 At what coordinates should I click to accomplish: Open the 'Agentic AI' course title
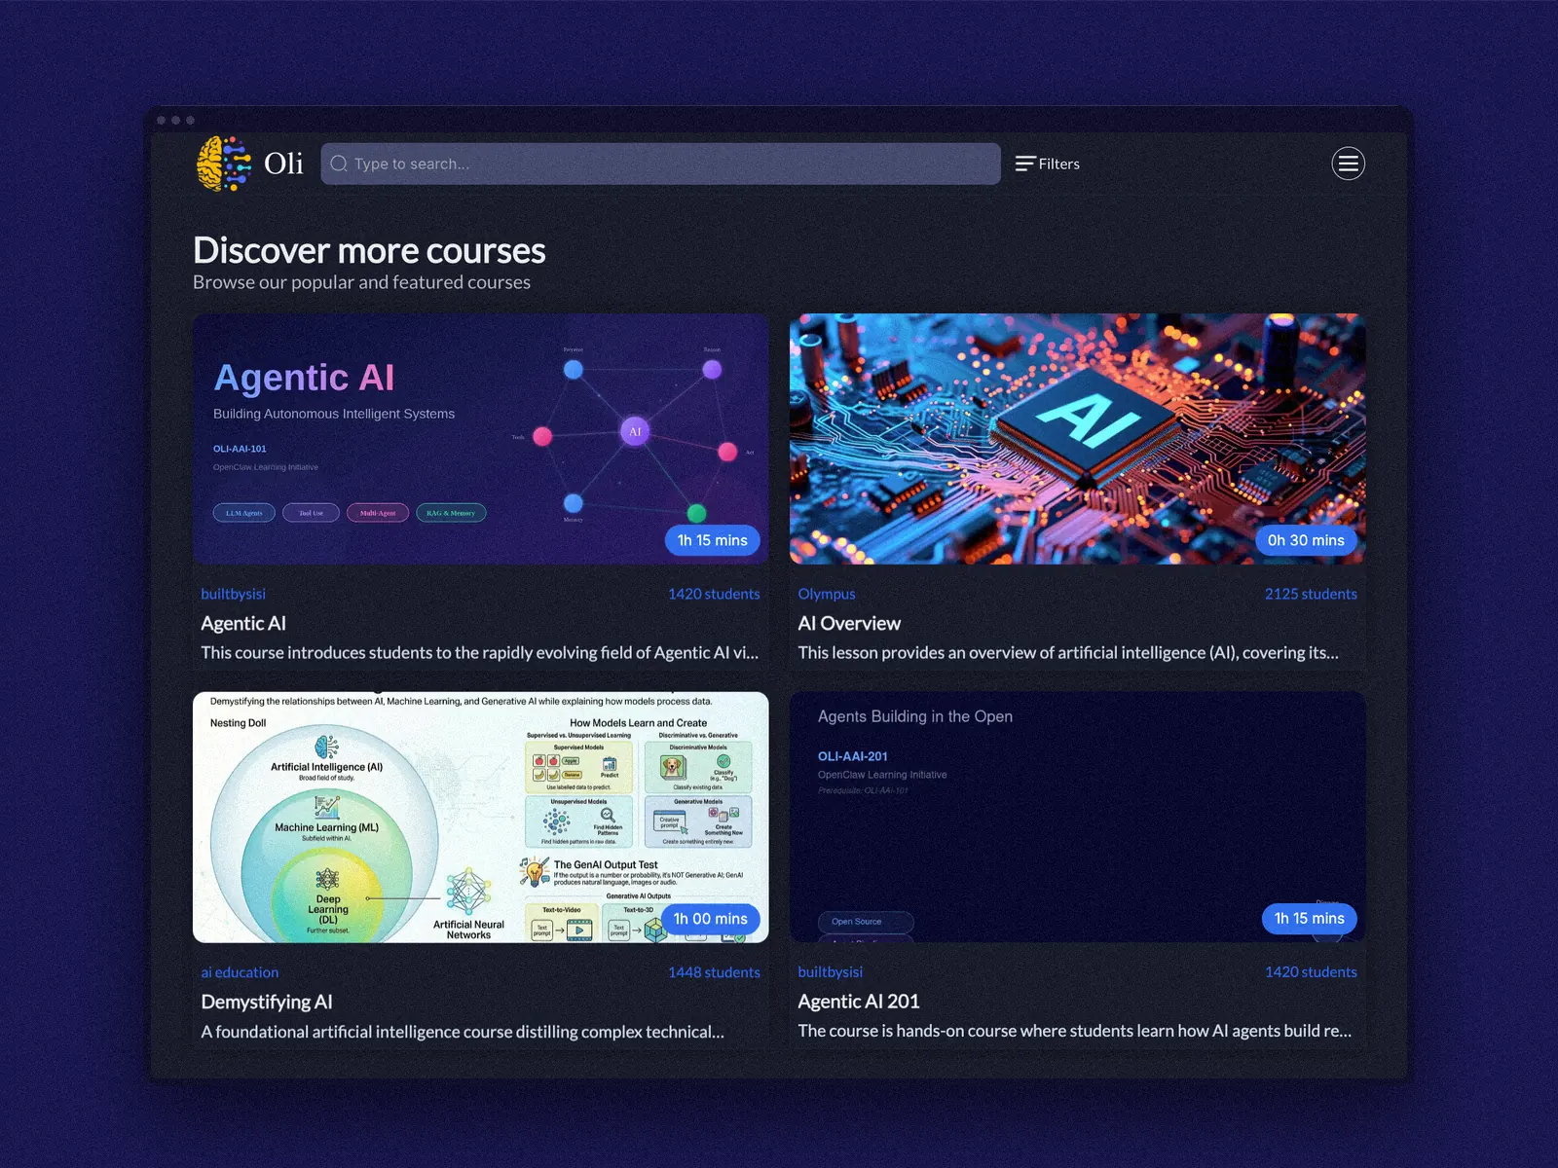click(x=243, y=623)
